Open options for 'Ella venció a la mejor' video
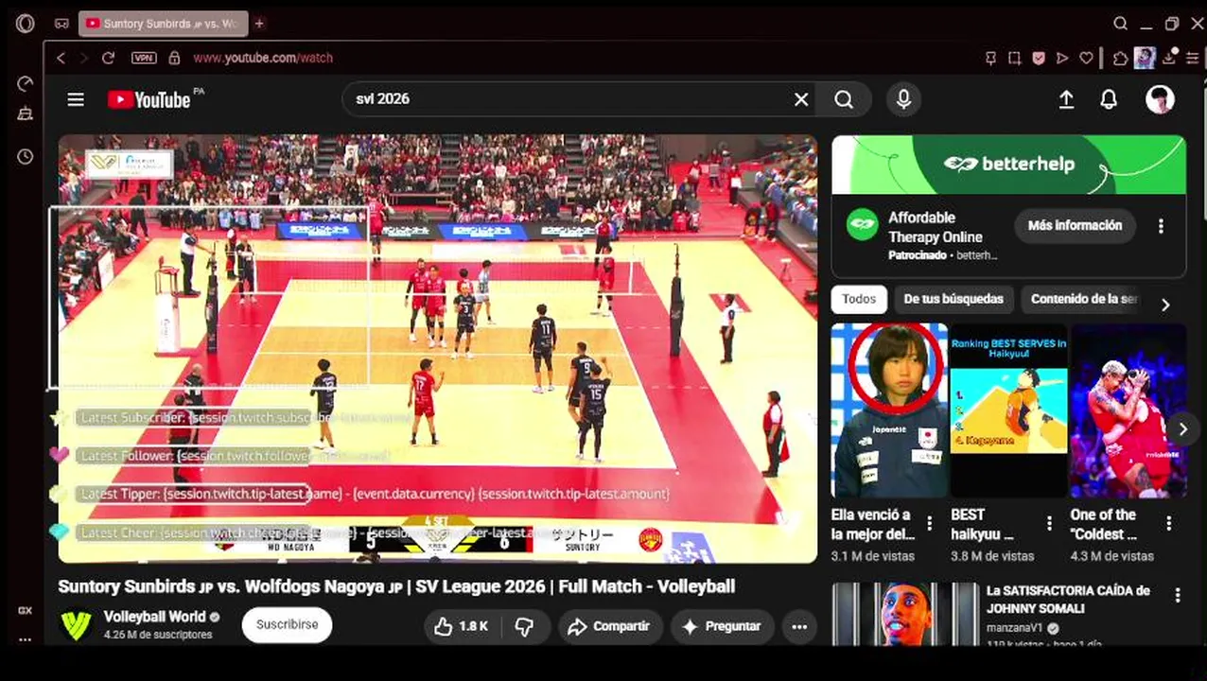This screenshot has width=1207, height=681. click(929, 523)
